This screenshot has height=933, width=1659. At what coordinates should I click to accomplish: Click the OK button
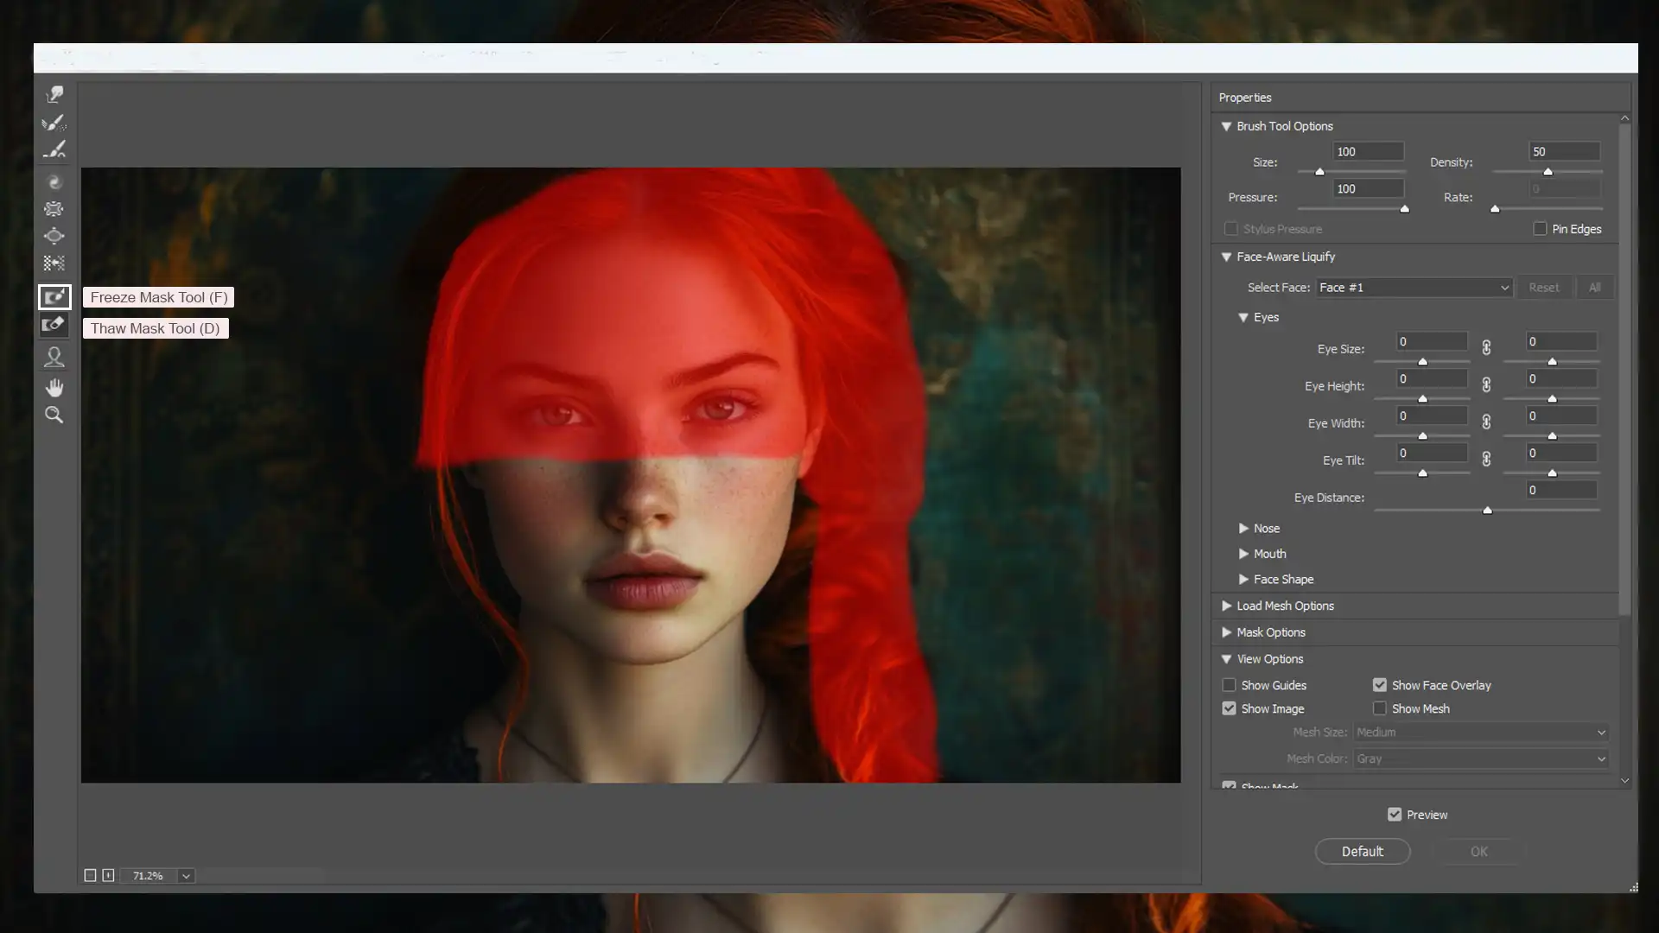point(1479,851)
